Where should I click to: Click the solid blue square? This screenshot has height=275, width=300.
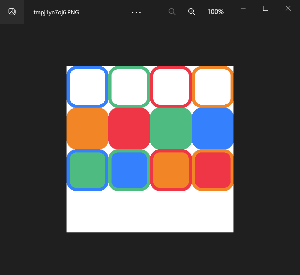point(213,128)
